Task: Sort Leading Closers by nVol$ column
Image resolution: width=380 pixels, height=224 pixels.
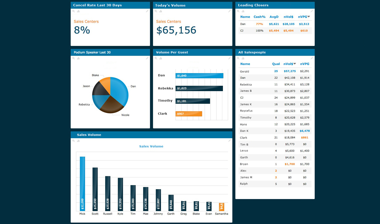Action: tap(288, 17)
